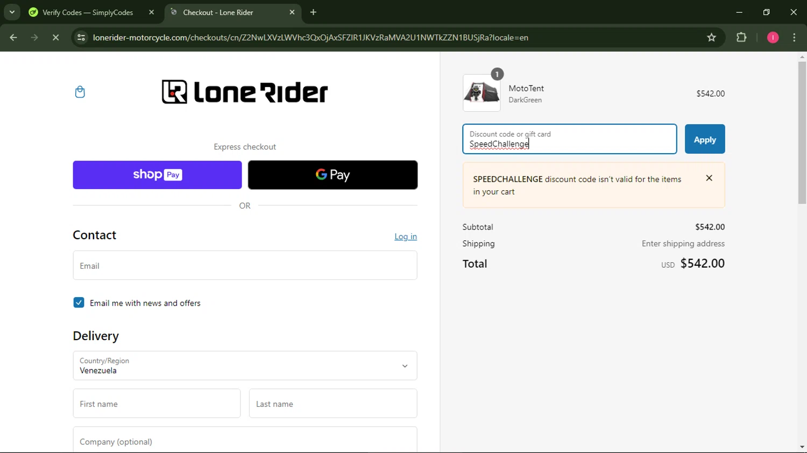Click the scrollbar up arrow

(802, 56)
